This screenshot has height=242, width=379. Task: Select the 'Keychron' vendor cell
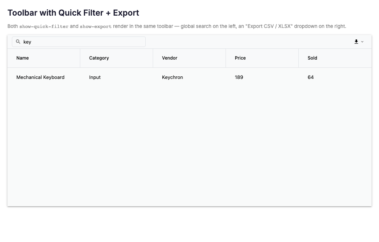tap(189, 77)
